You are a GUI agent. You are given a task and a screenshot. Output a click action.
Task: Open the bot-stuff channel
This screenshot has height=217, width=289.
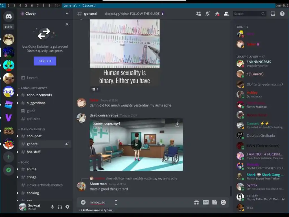(45, 152)
